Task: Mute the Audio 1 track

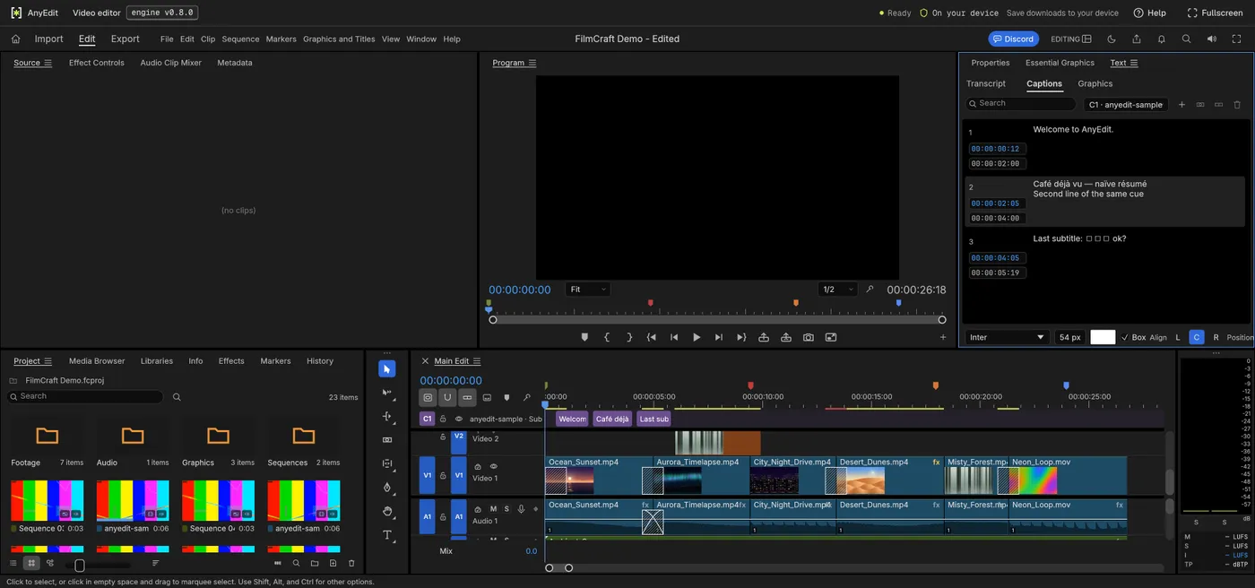Action: [x=493, y=509]
